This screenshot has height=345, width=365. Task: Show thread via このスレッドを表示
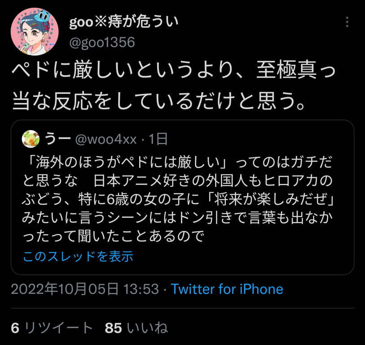pos(78,256)
